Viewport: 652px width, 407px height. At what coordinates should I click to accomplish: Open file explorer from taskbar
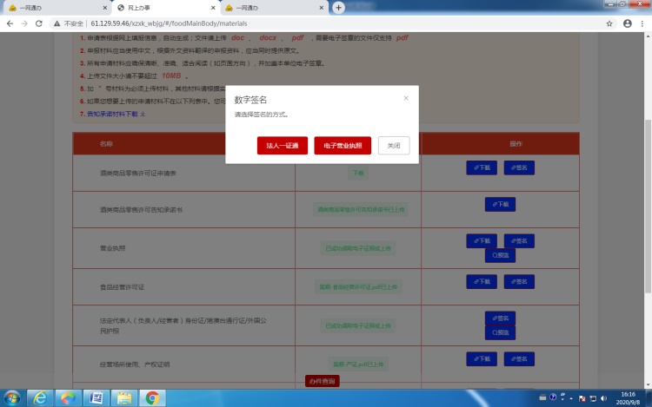123,397
